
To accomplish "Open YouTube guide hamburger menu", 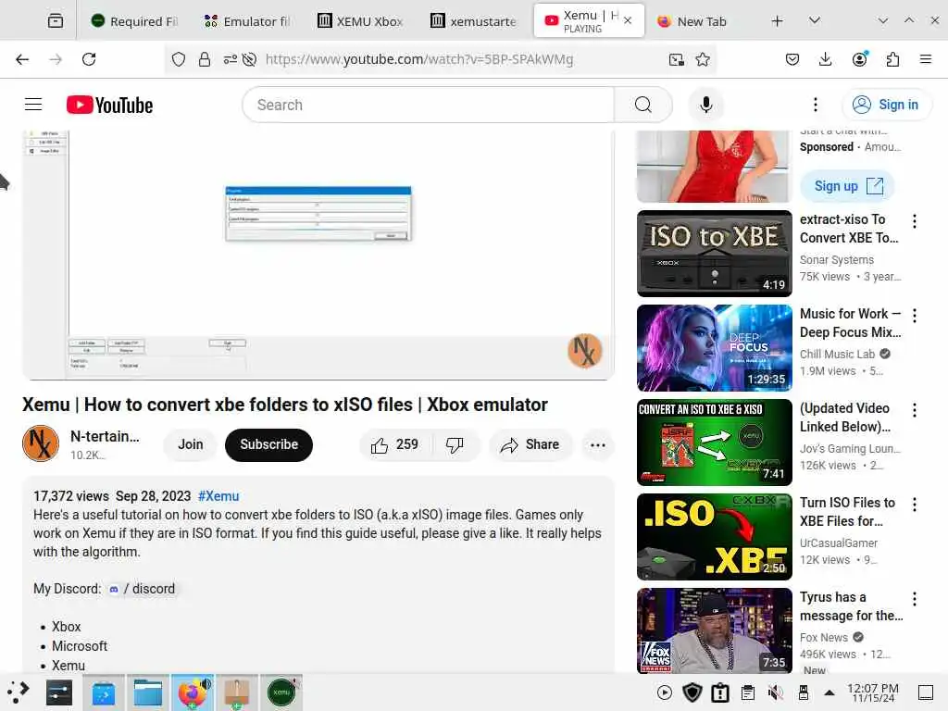I will pyautogui.click(x=33, y=105).
